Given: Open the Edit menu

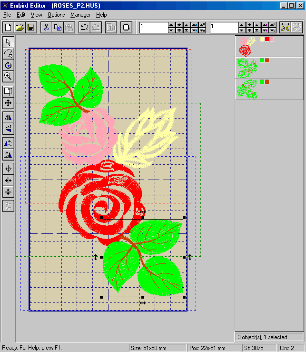Looking at the screenshot, I should pos(21,15).
